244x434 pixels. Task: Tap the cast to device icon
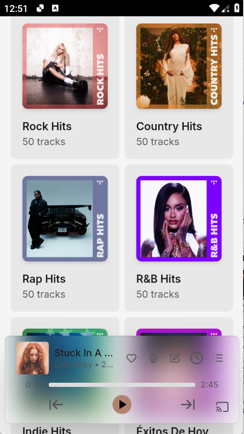coord(222,407)
